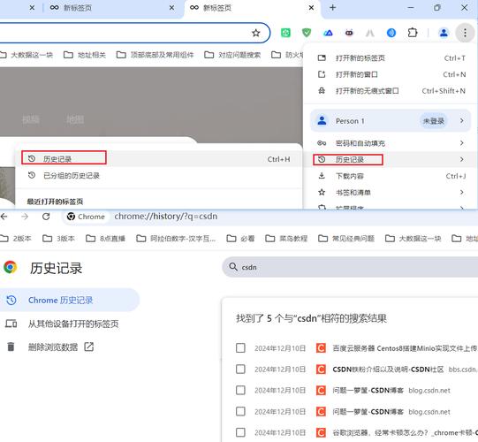Click the faded 视频 link on the page
The height and width of the screenshot is (442, 478).
(x=31, y=119)
